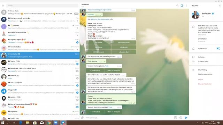Open the Windows notification center icon
223x125 pixels.
(218, 123)
